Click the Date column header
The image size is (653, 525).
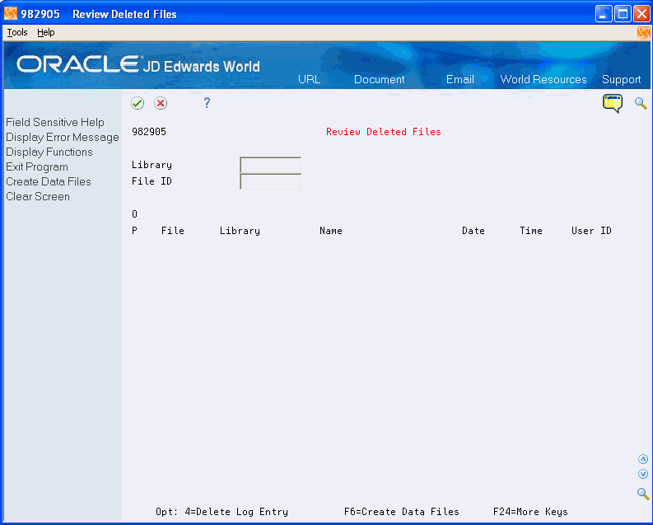pyautogui.click(x=473, y=231)
